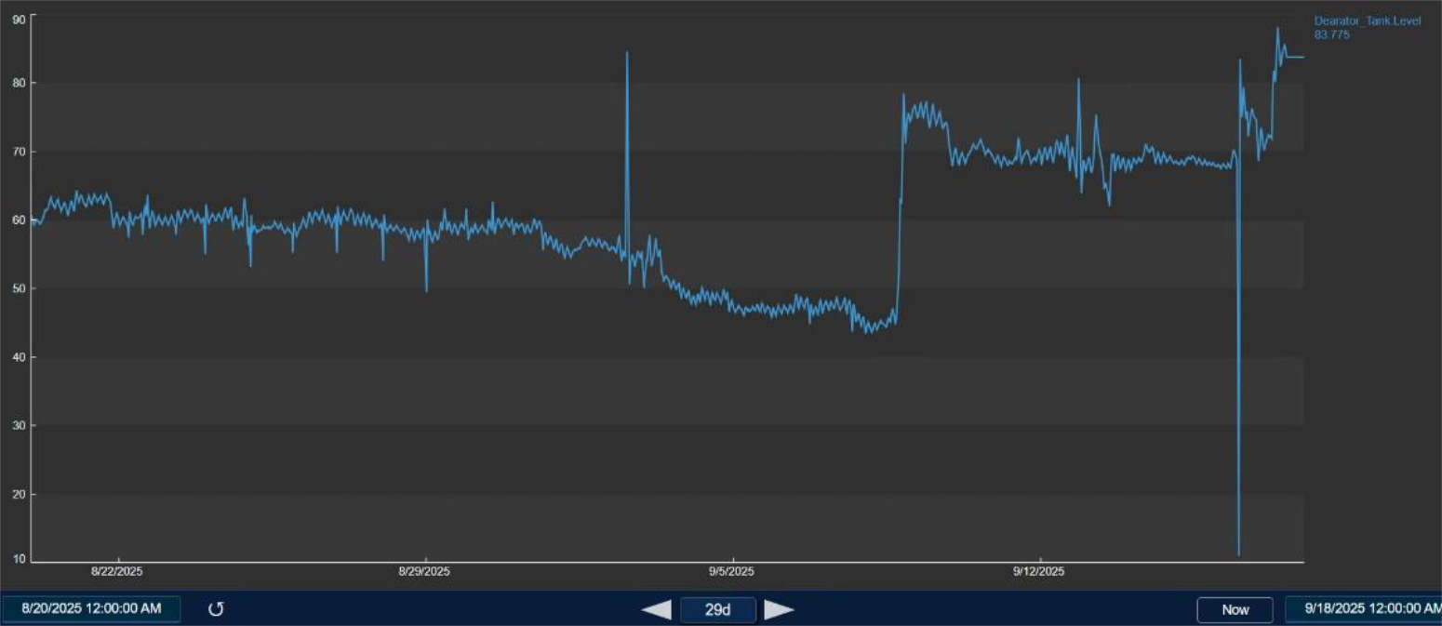1442x626 pixels.
Task: Open the 29d time span selector
Action: [x=717, y=609]
